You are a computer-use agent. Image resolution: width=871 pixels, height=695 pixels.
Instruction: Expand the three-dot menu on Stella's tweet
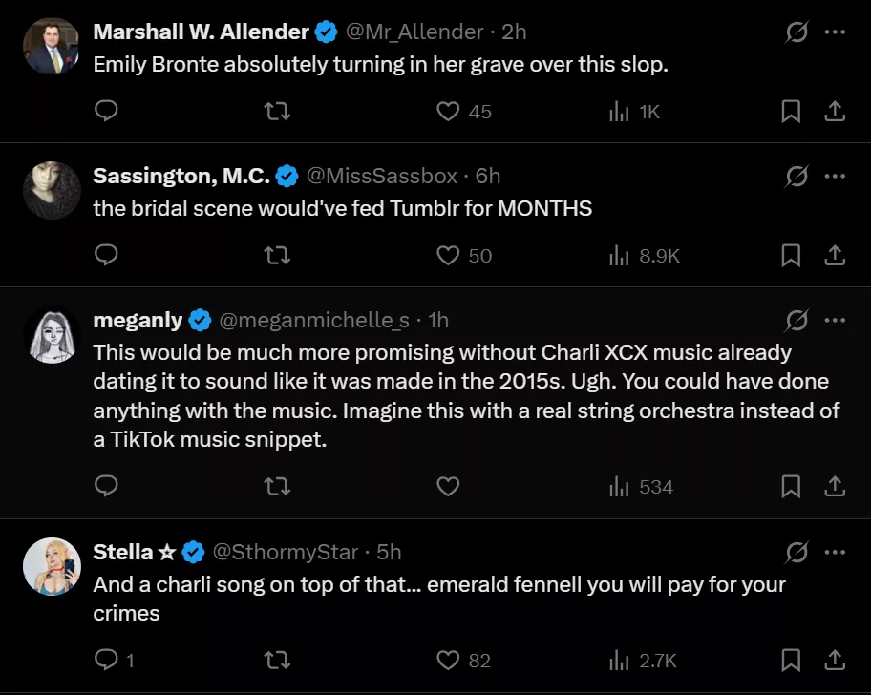pyautogui.click(x=835, y=552)
